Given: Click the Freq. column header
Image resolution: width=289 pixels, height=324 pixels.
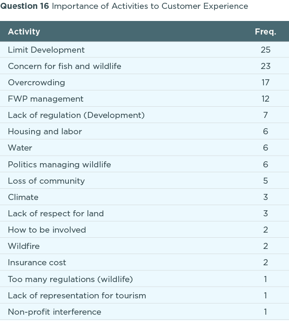Looking at the screenshot, I should 265,32.
